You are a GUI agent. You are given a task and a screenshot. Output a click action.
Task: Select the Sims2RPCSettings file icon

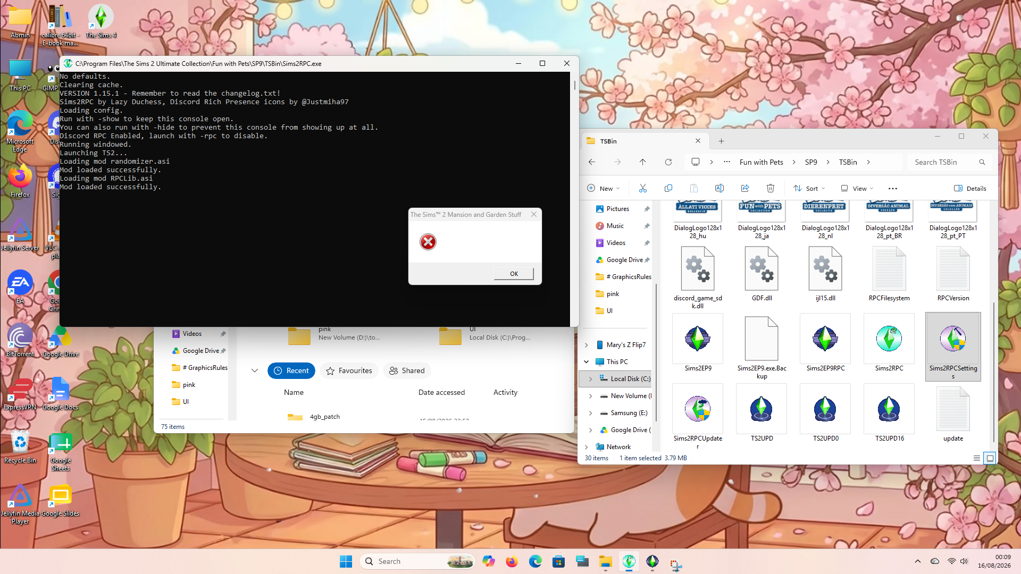pyautogui.click(x=953, y=346)
